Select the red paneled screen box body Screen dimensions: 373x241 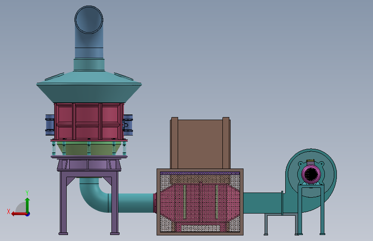[89, 121]
